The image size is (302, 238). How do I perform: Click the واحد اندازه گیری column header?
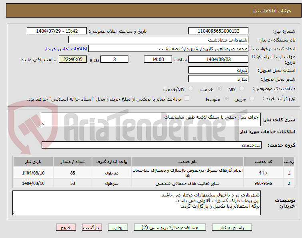112,162
